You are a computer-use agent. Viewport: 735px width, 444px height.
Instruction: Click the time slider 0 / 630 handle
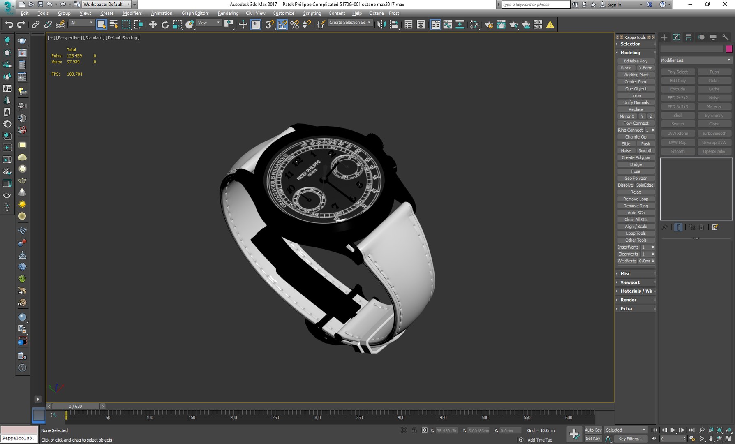76,406
